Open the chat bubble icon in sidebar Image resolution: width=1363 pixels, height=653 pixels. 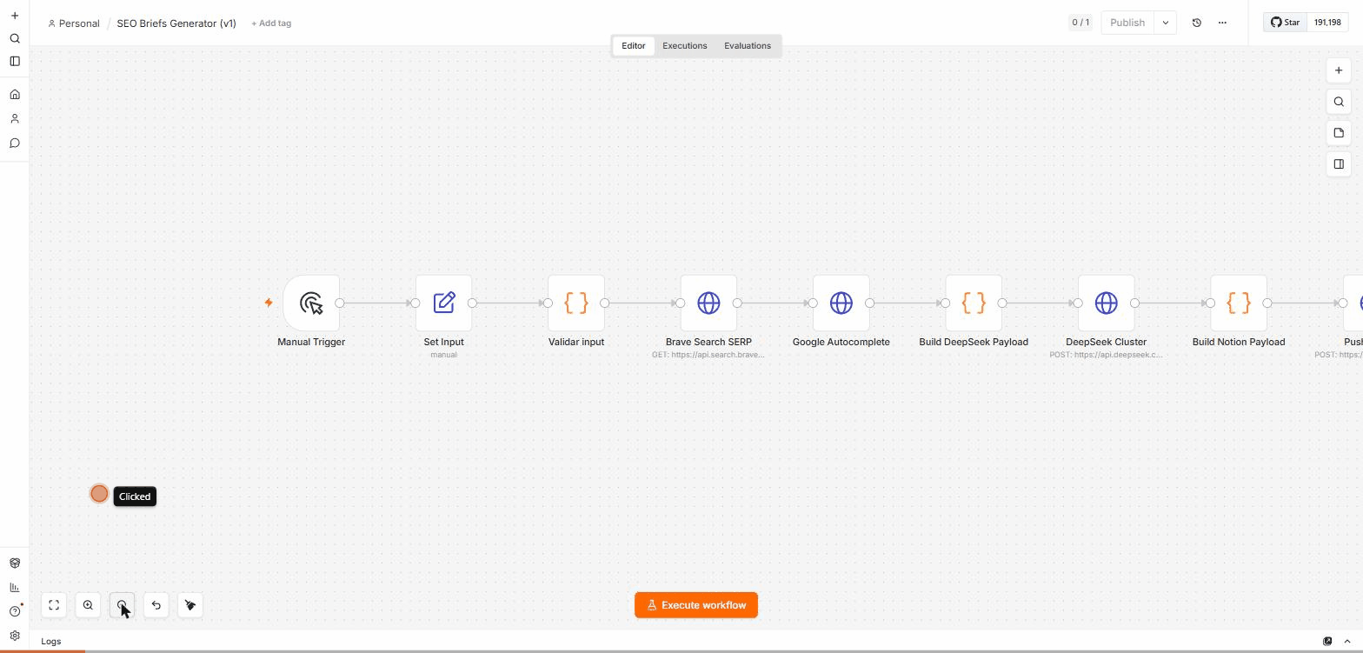(15, 143)
